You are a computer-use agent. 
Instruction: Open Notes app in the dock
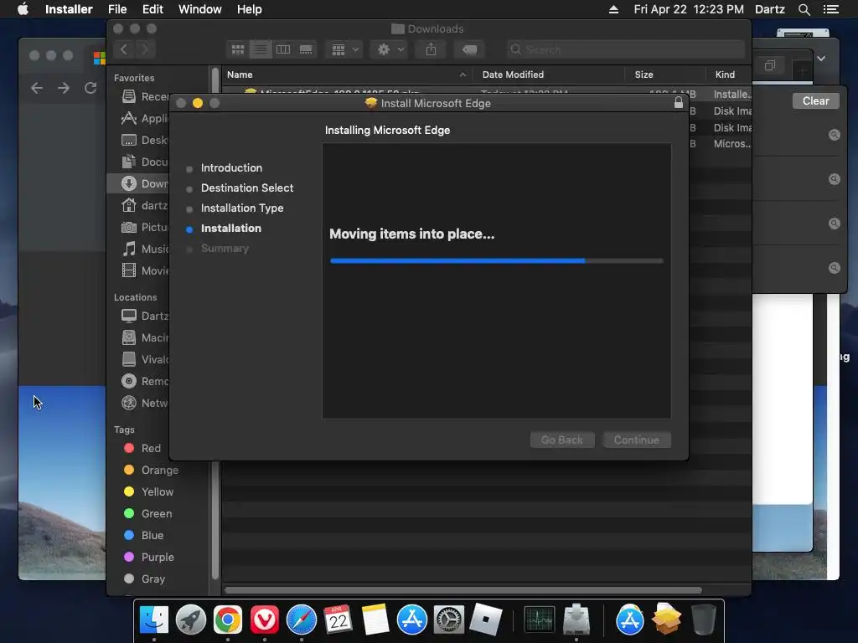point(375,620)
